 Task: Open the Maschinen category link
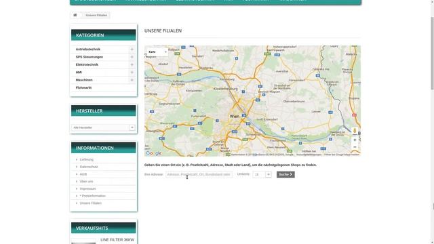84,80
